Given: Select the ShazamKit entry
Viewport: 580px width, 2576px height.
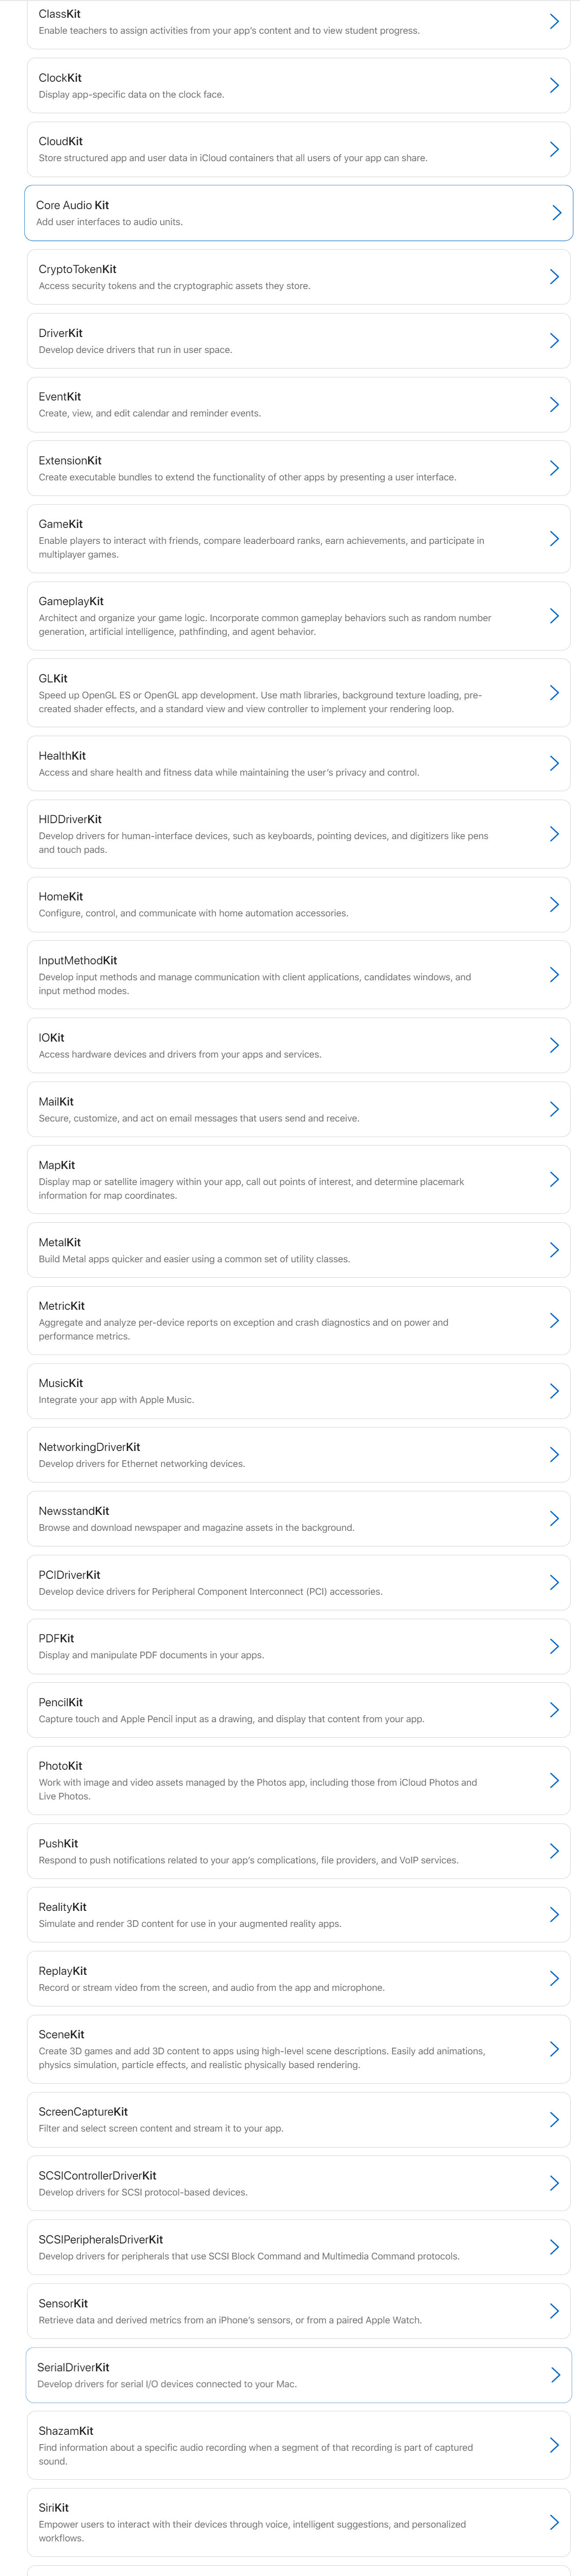Looking at the screenshot, I should 298,2445.
